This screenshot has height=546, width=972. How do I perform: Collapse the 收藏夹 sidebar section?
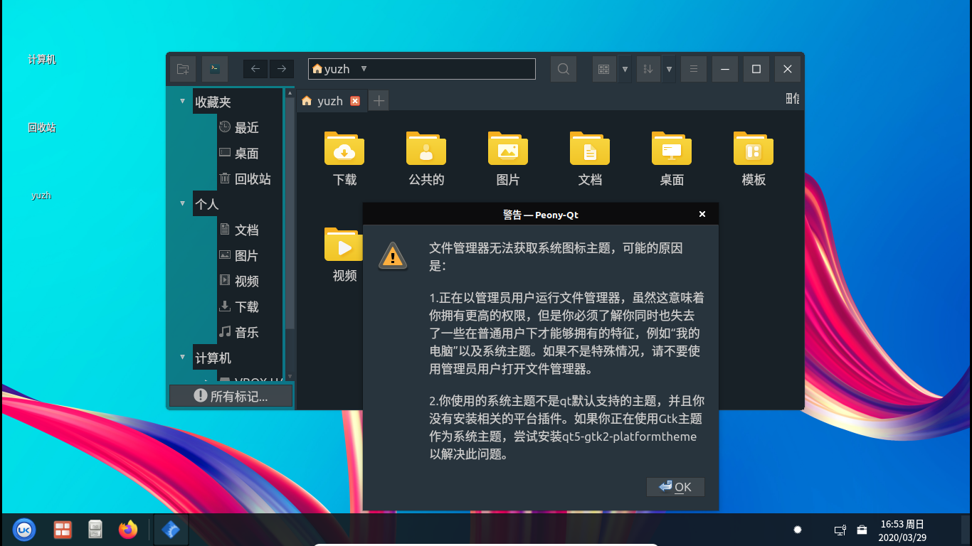point(182,102)
